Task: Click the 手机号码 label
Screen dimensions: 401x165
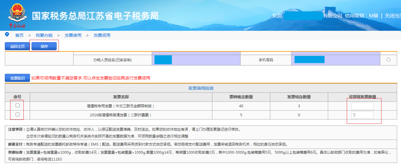Action: click(266, 60)
